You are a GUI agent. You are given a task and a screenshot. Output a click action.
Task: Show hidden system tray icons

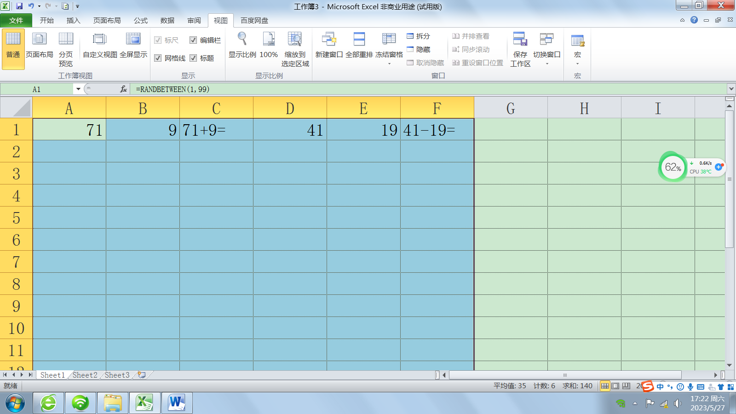point(635,403)
